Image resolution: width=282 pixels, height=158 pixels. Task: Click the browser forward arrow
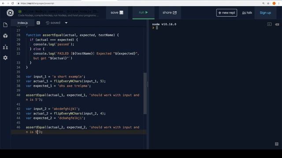[x=8, y=3]
